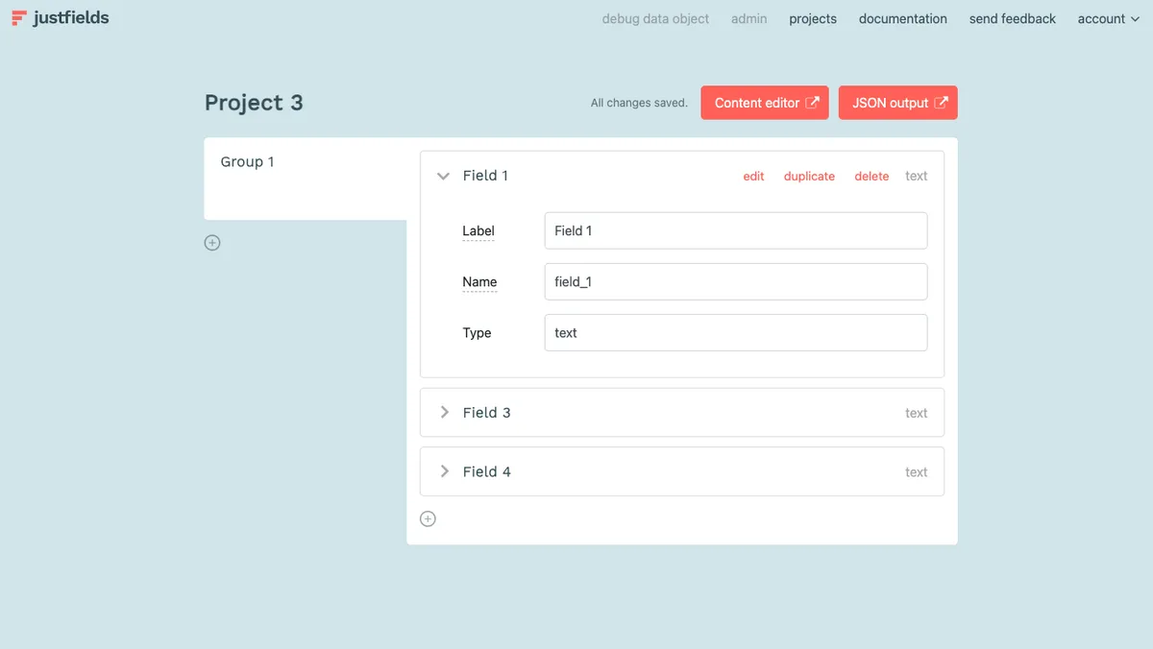Image resolution: width=1153 pixels, height=649 pixels.
Task: Open the Content editor
Action: (x=765, y=103)
